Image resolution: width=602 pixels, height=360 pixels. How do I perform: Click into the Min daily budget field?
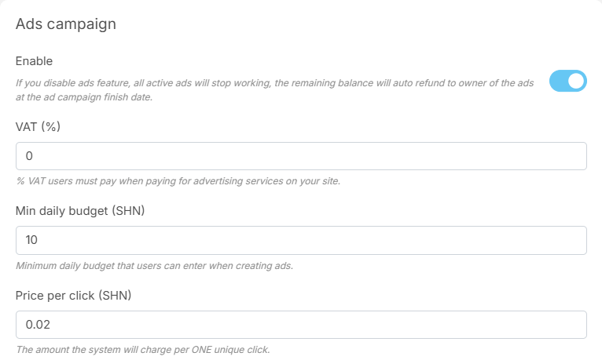click(x=301, y=240)
